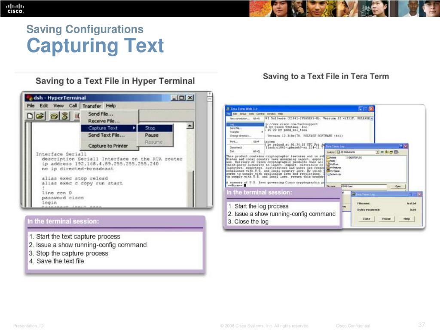Image resolution: width=440 pixels, height=330 pixels.
Task: Close the small Tera Term Log progress window
Action: (x=419, y=194)
